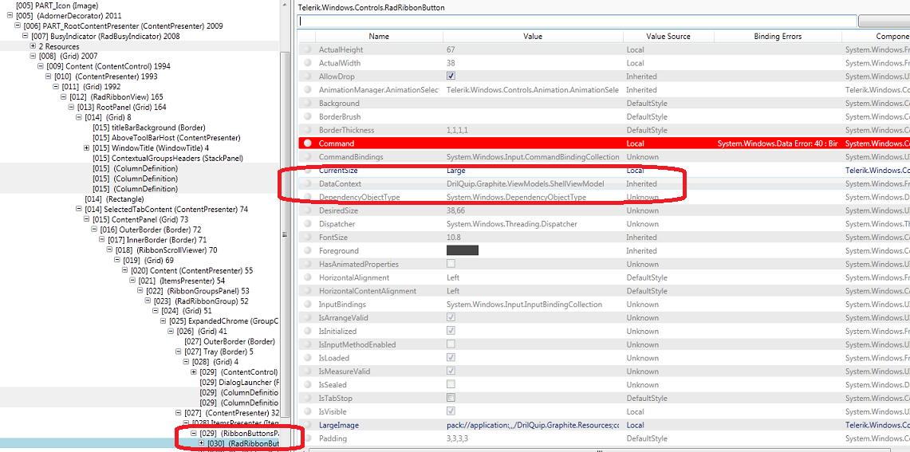This screenshot has height=452, width=910.
Task: Toggle the breakpoint dot on the AllowDrop row
Action: click(308, 77)
